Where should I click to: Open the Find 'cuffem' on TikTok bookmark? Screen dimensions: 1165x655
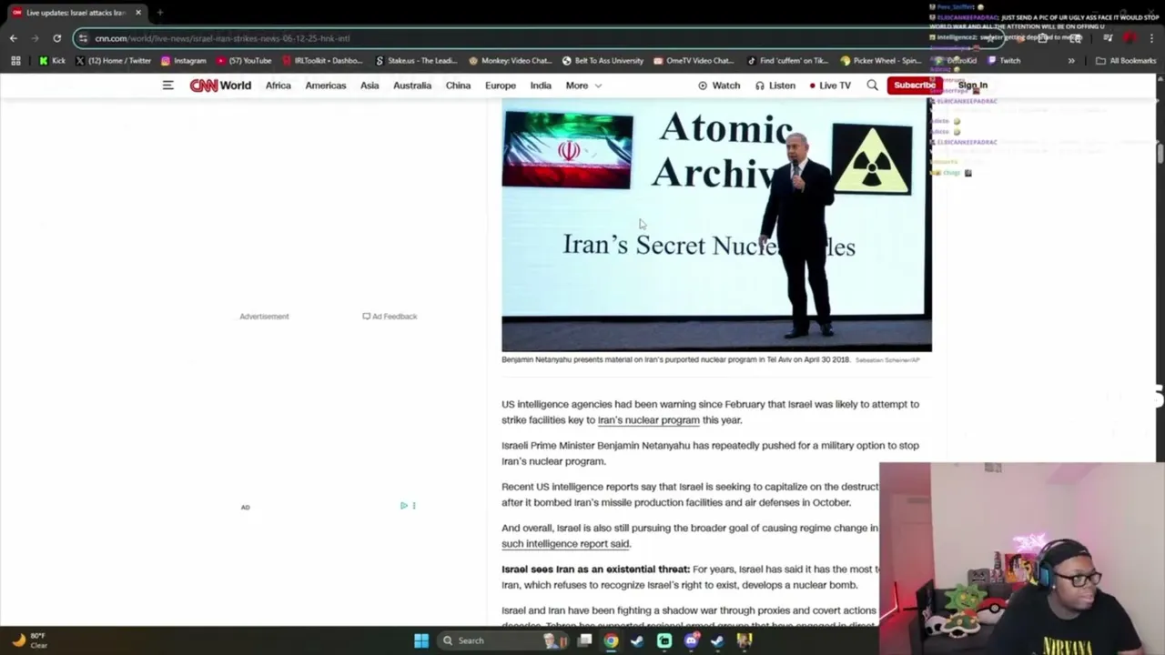[787, 61]
